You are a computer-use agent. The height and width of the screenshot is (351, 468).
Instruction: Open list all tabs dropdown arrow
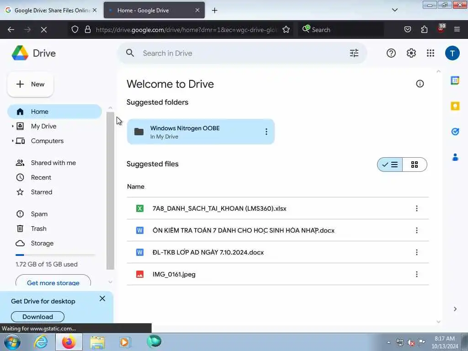[394, 10]
